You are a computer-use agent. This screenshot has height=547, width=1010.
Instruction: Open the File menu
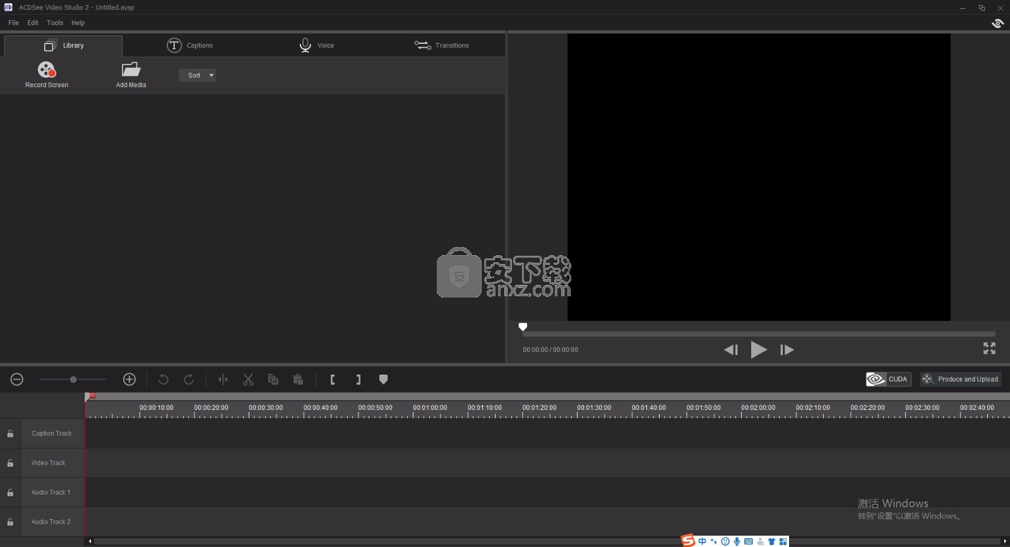click(13, 23)
